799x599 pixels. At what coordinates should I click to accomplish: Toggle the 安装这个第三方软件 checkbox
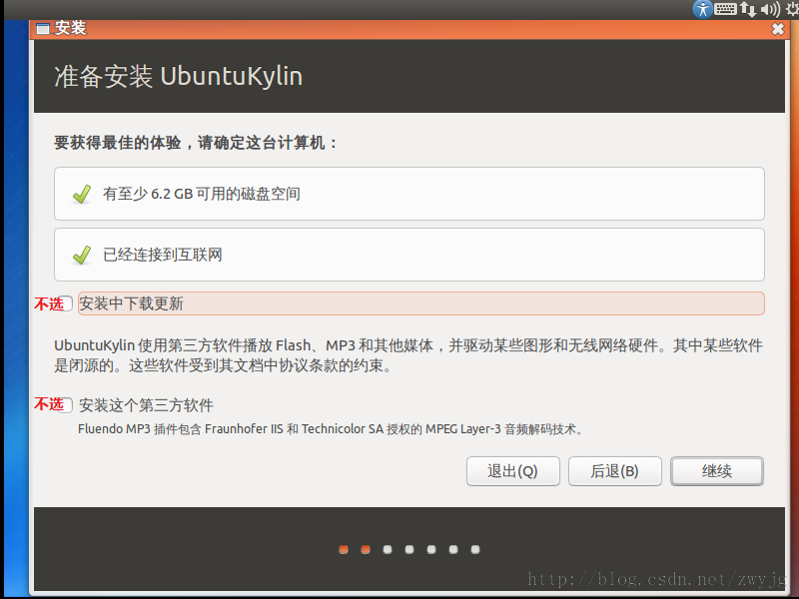click(67, 405)
